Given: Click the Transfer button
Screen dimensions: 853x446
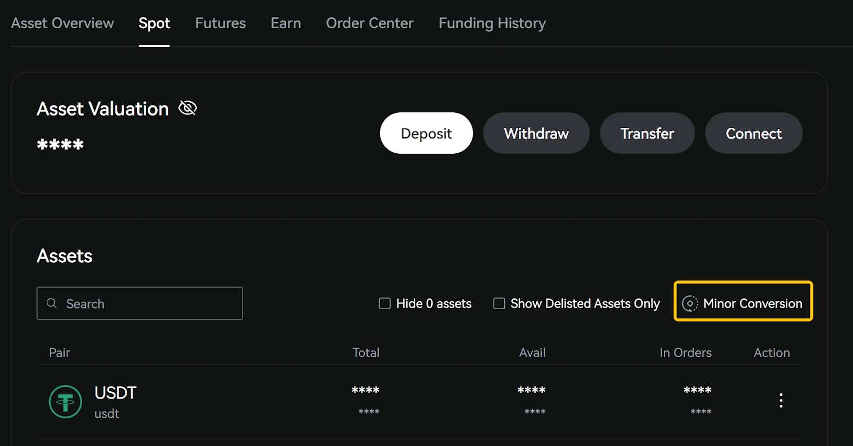Looking at the screenshot, I should (647, 133).
